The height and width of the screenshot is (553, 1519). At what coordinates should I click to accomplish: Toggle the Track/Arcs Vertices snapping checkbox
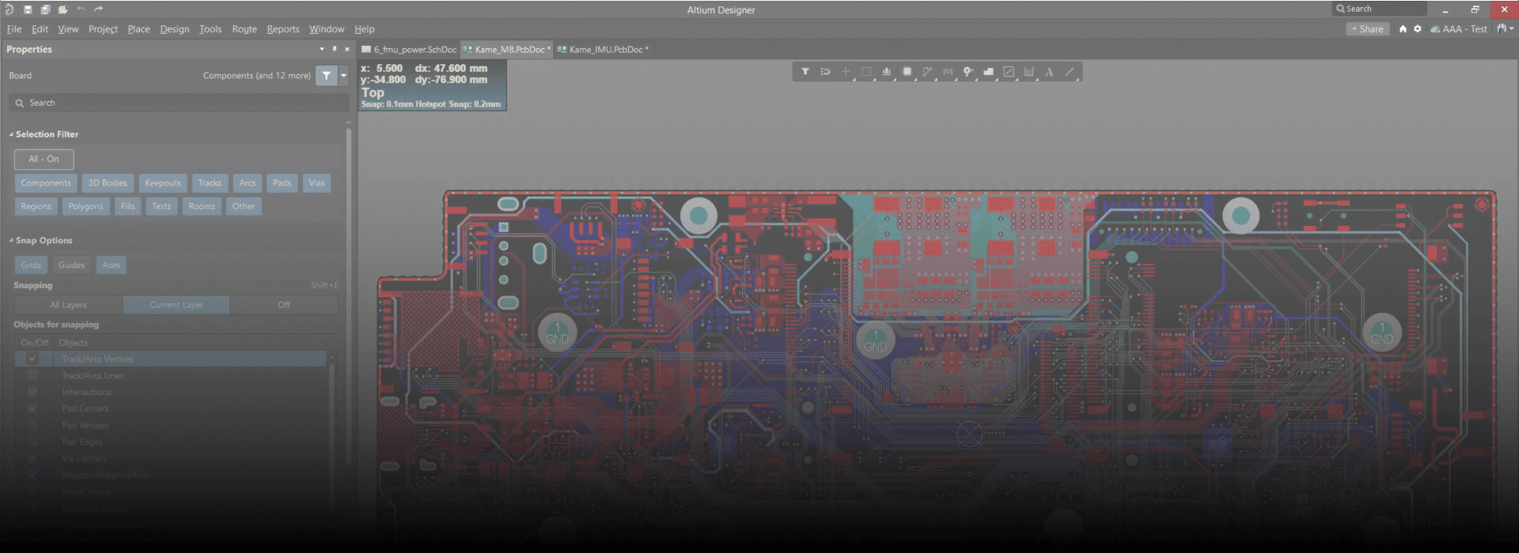32,359
